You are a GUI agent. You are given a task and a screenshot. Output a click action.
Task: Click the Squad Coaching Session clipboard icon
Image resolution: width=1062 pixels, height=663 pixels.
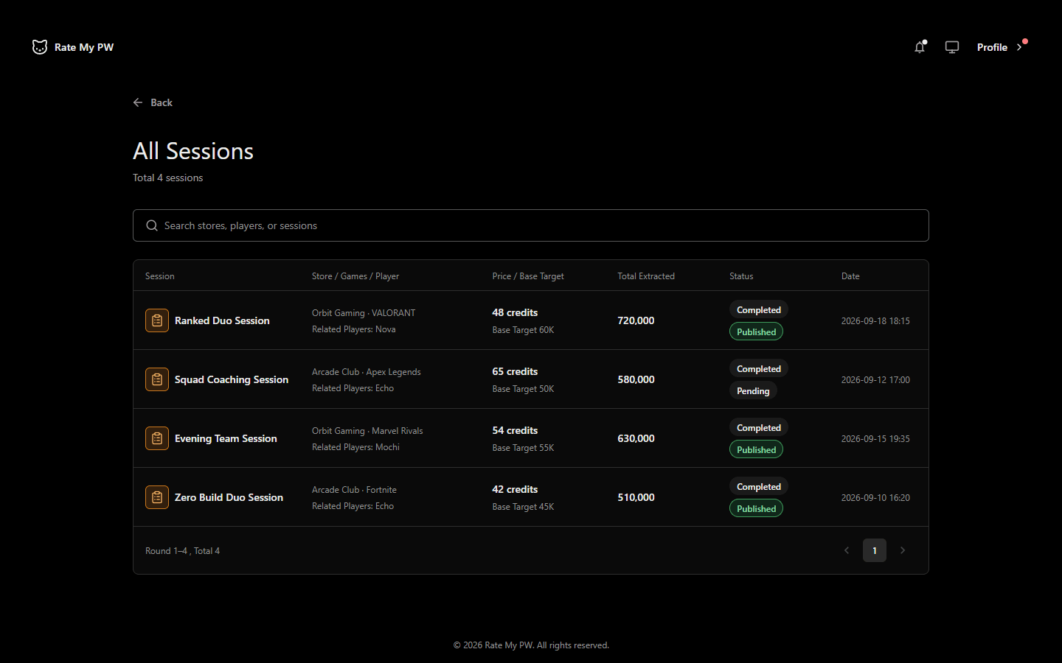pos(157,379)
